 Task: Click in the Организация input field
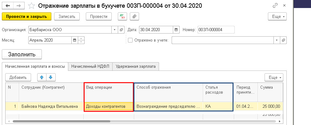click(70, 30)
